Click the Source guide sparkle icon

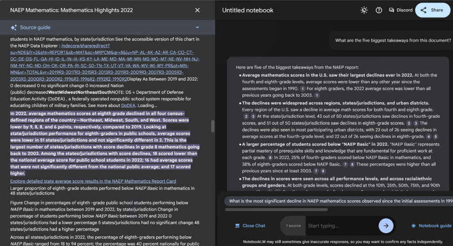pos(14,27)
